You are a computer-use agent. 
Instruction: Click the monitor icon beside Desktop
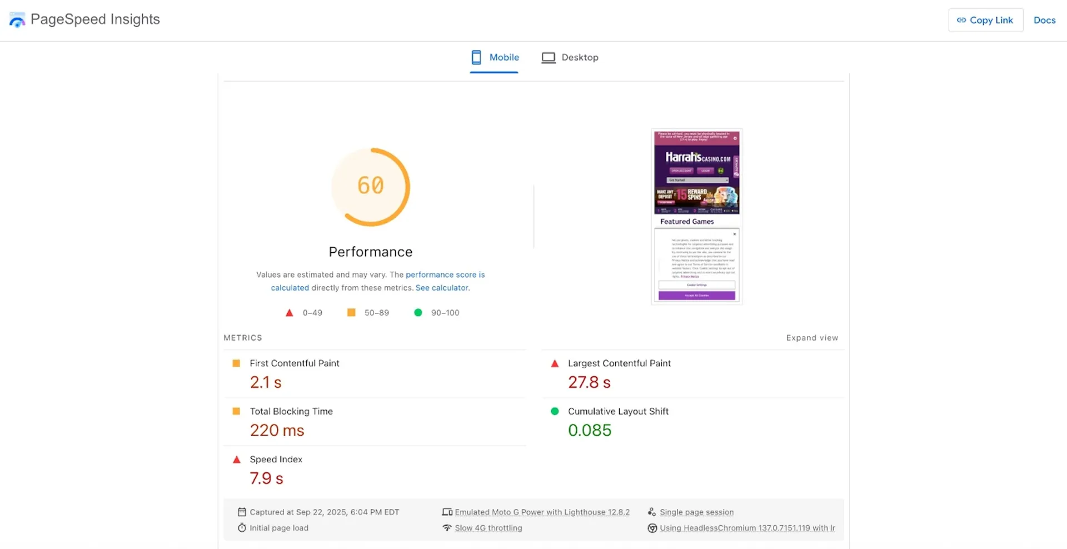coord(549,57)
